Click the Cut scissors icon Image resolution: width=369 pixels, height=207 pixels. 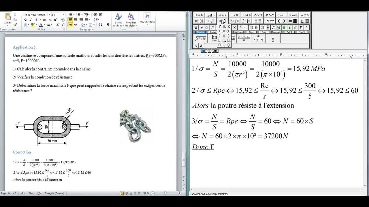15,15
